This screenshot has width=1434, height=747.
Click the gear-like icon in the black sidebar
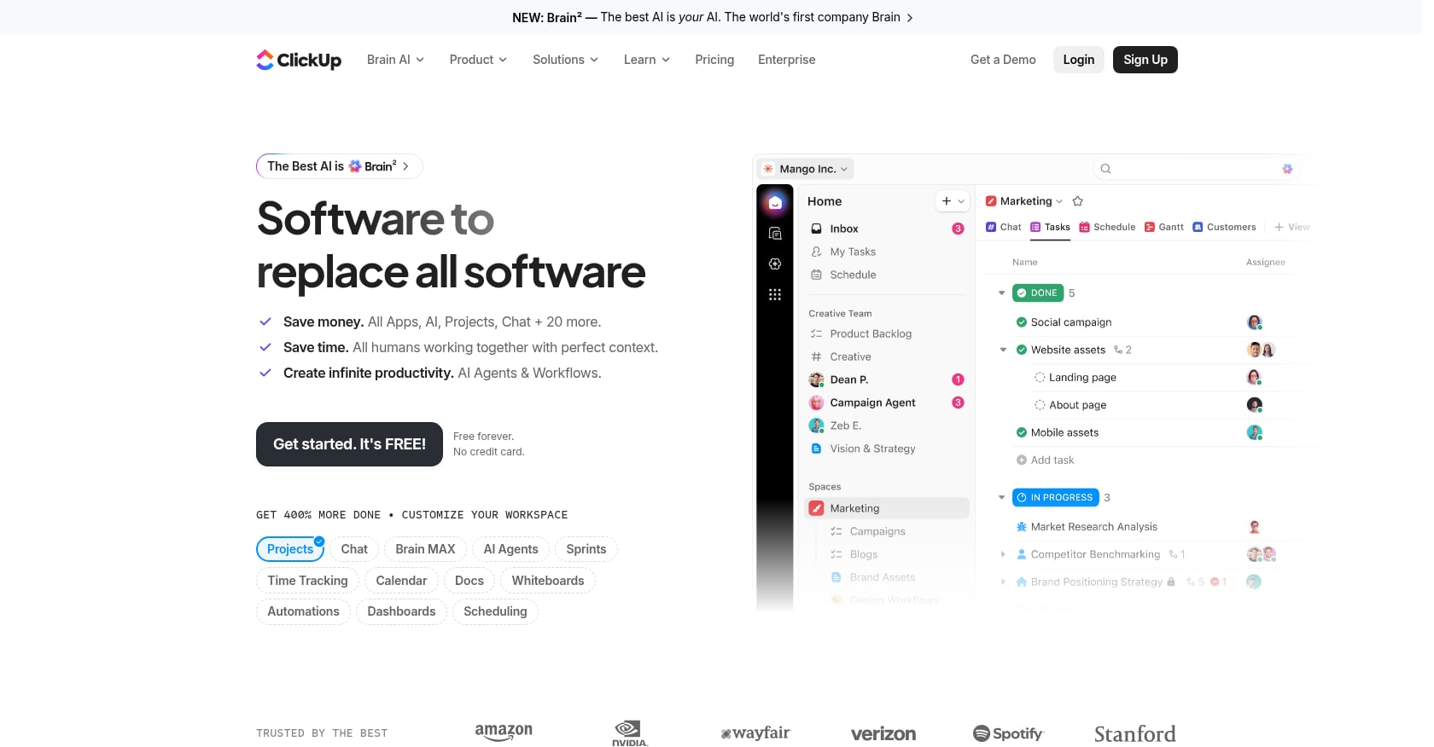[775, 264]
